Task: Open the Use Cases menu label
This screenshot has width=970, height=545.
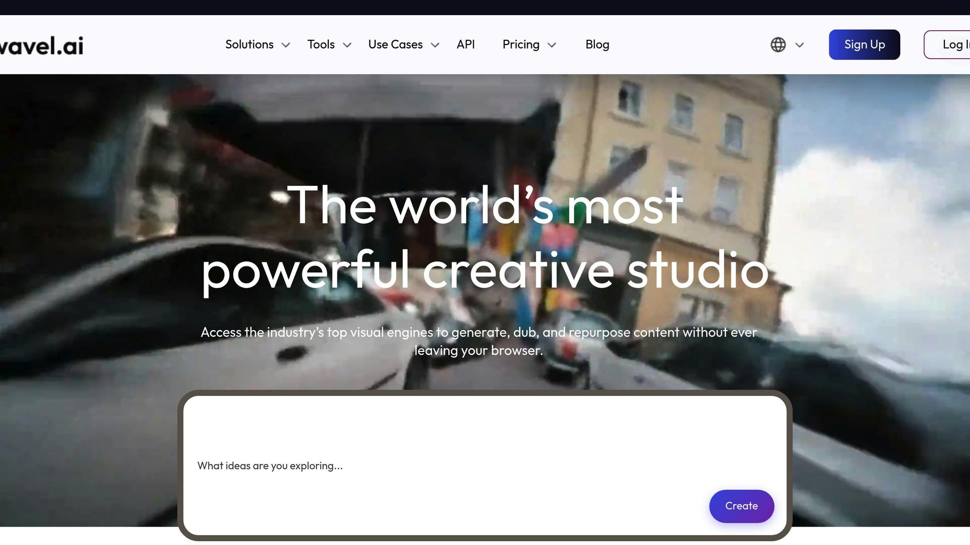Action: [x=395, y=44]
